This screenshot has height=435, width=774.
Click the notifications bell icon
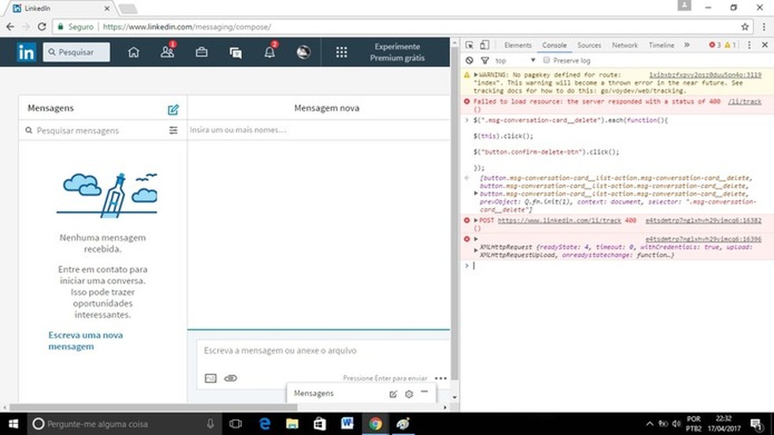tap(269, 53)
